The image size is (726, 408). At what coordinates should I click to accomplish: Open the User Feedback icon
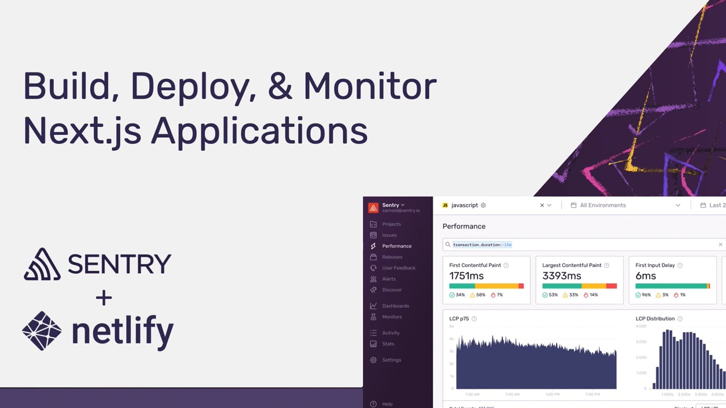373,268
